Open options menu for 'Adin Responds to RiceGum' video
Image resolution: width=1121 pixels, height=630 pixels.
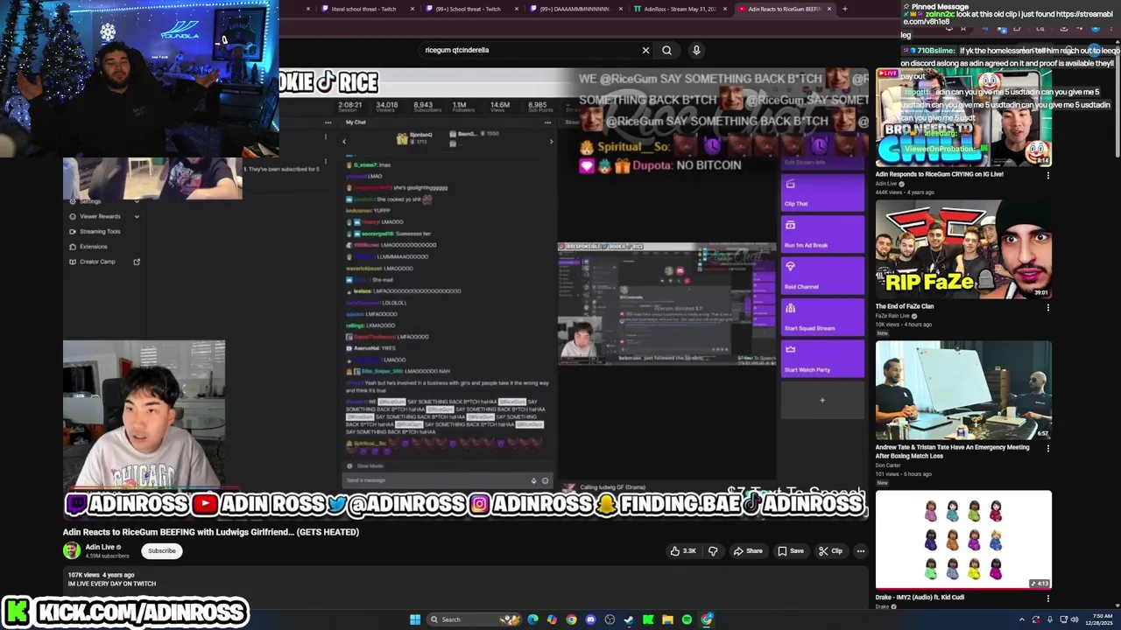pyautogui.click(x=1047, y=175)
